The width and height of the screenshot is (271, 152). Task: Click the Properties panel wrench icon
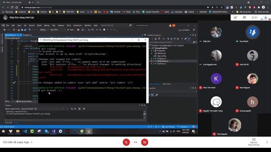(x=157, y=95)
